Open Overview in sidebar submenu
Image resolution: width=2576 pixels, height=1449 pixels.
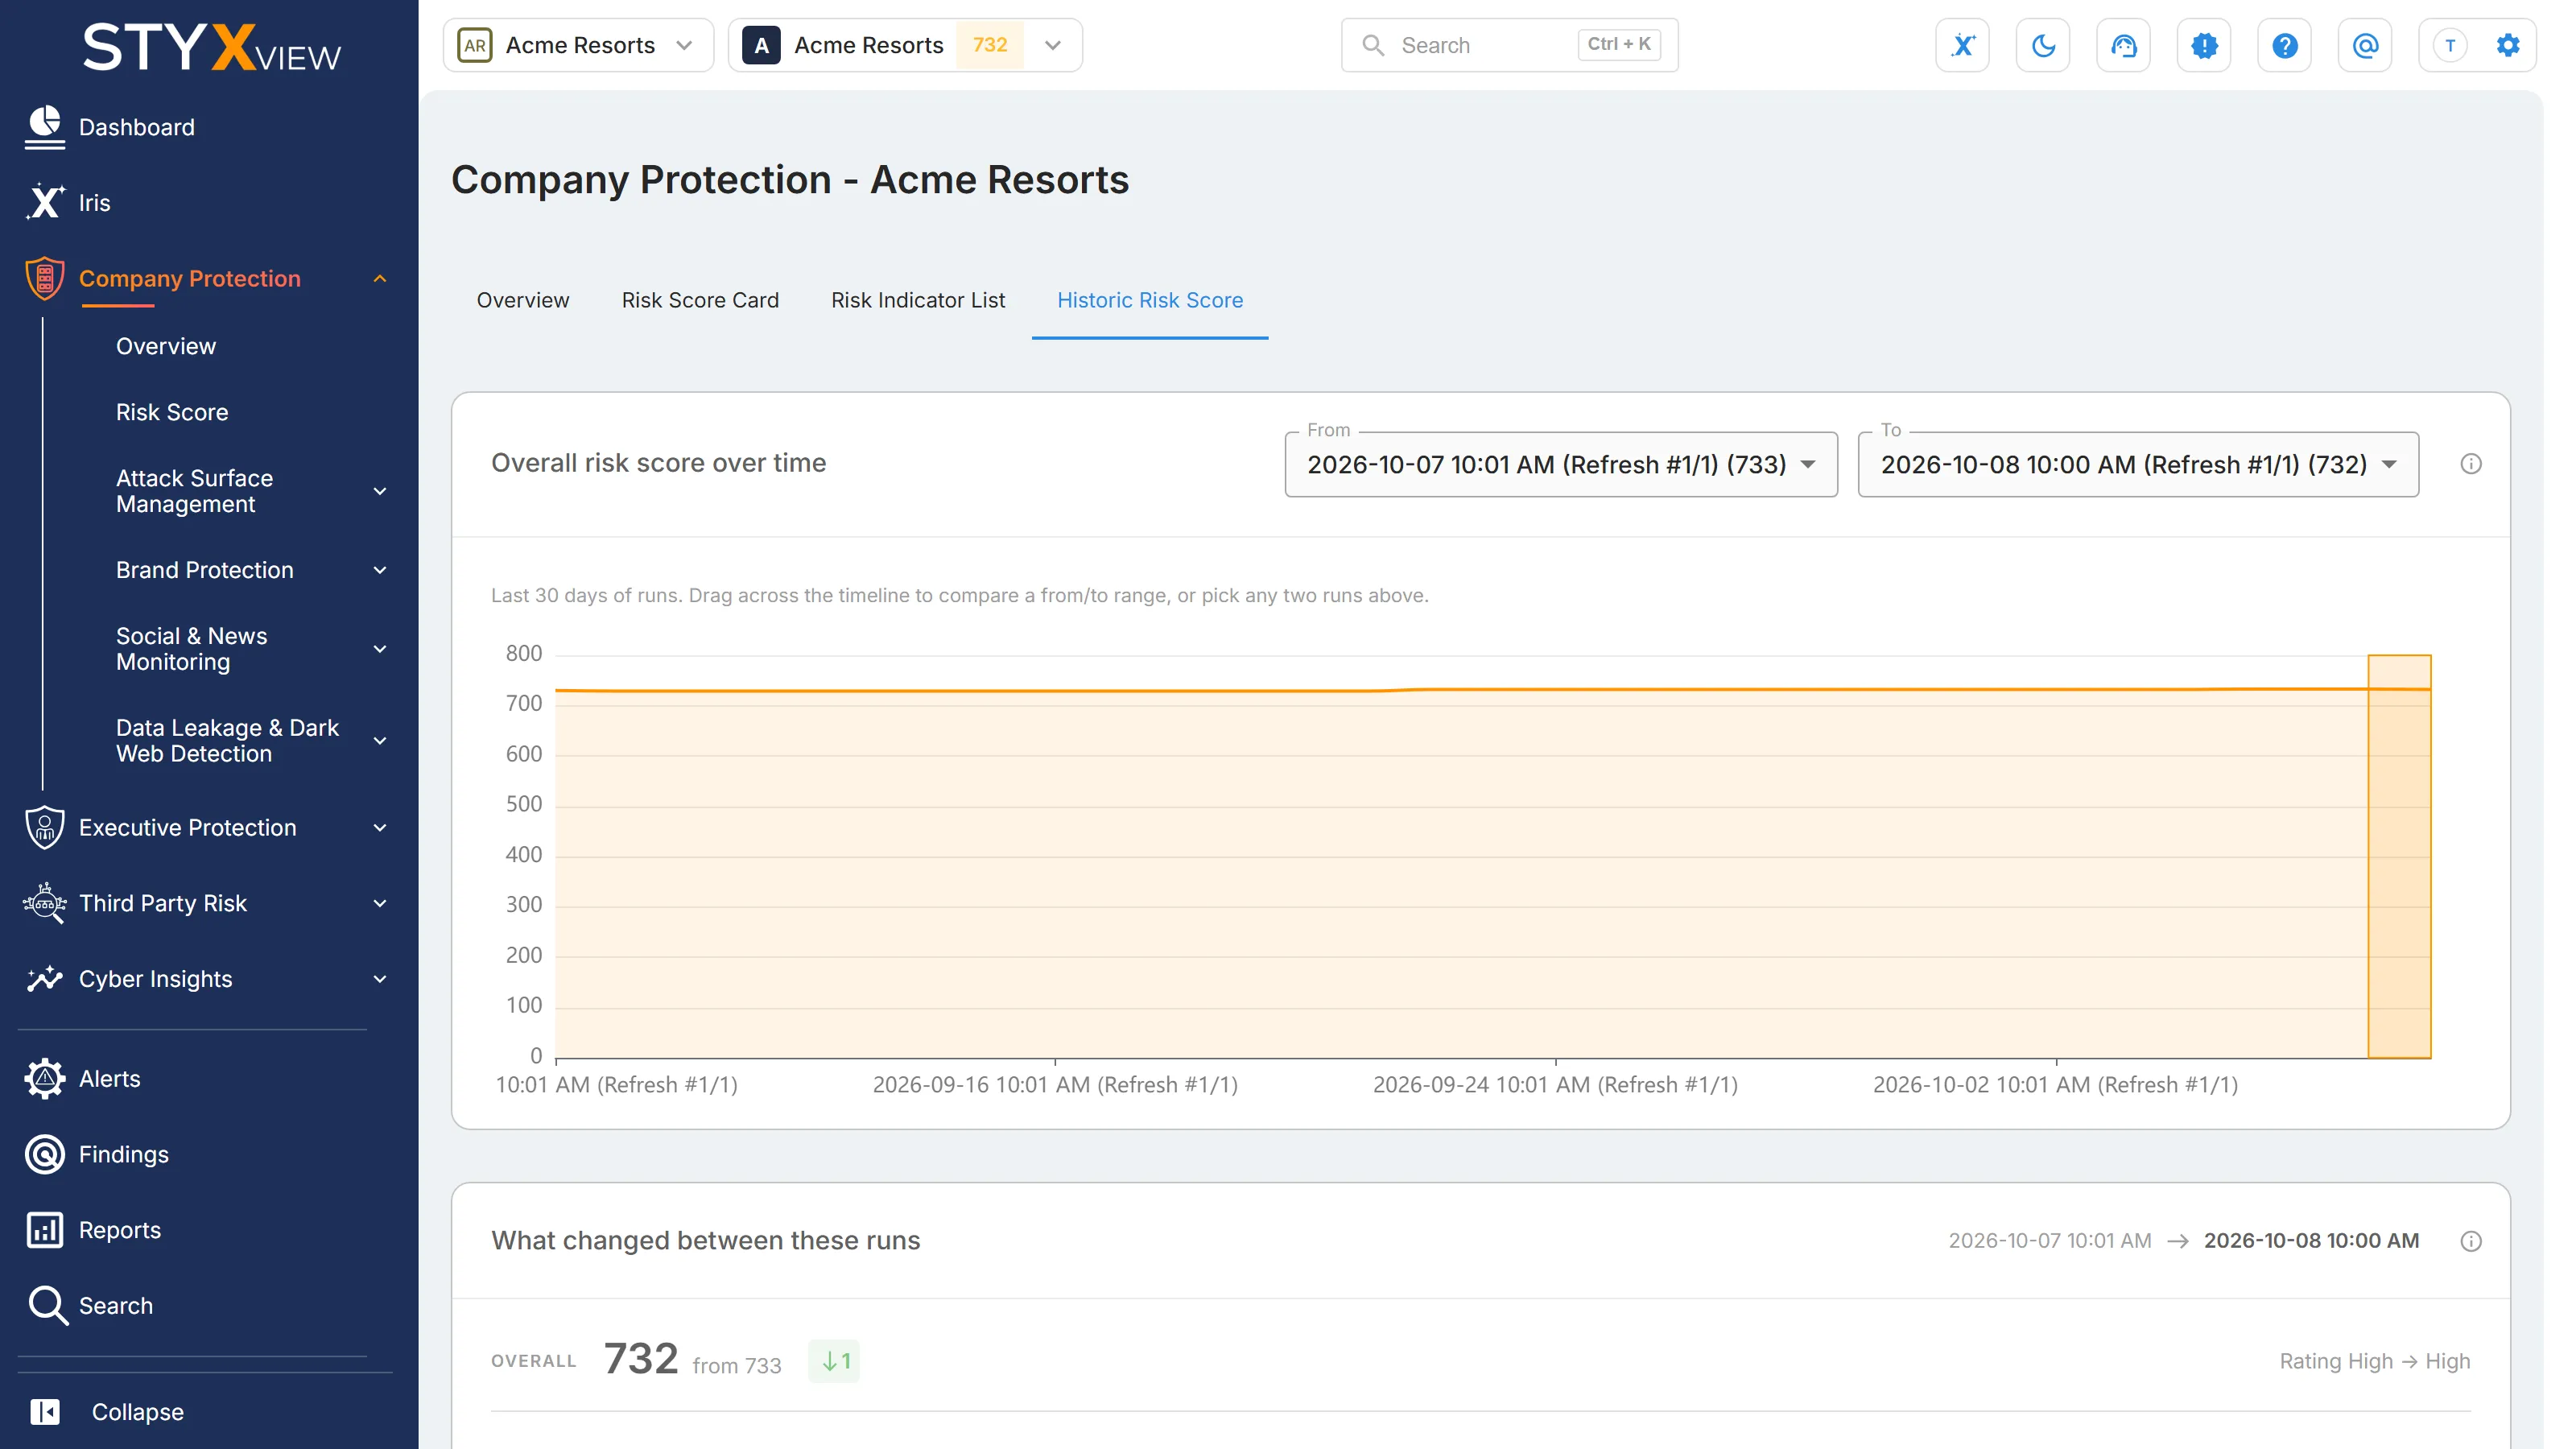166,346
